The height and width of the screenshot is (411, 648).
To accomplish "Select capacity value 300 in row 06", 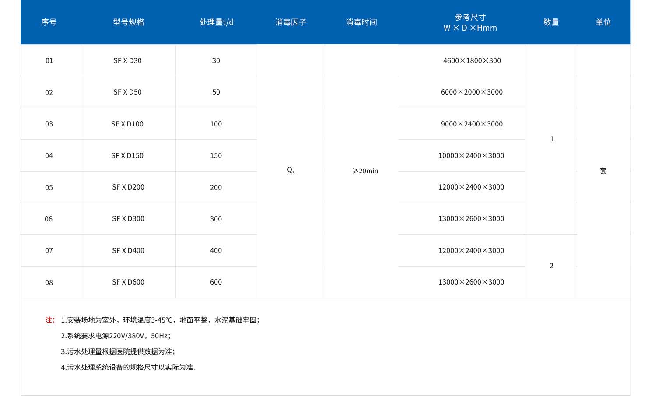I will coord(216,219).
